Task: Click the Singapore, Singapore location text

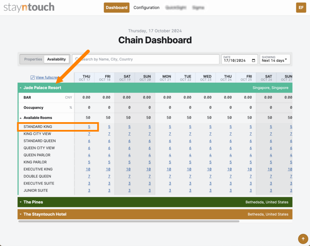Action: 270,88
